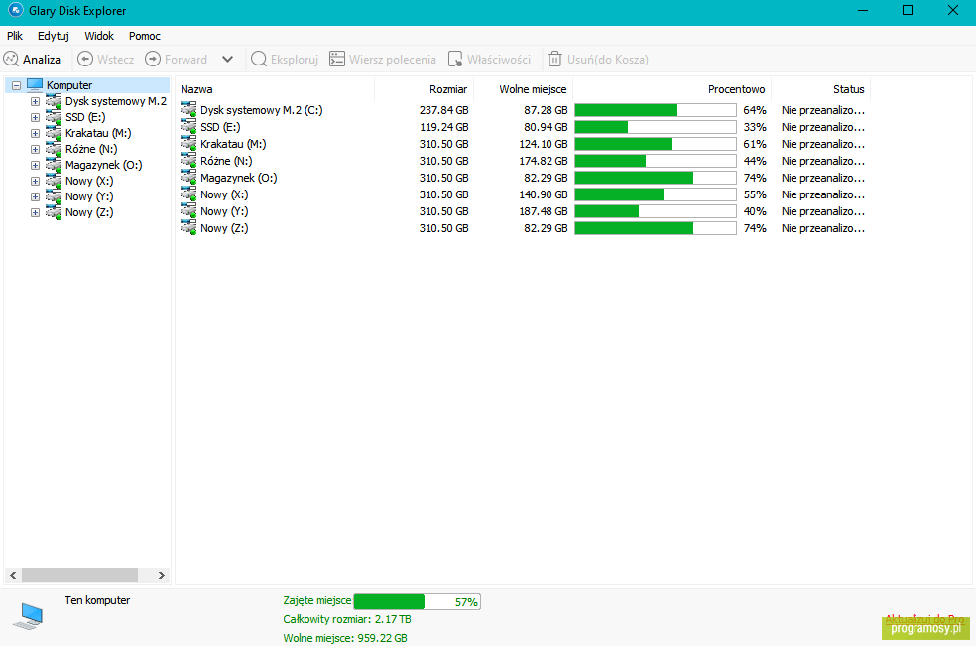Click drive icon of SSD (E:) in tree
The height and width of the screenshot is (646, 976).
pos(54,117)
